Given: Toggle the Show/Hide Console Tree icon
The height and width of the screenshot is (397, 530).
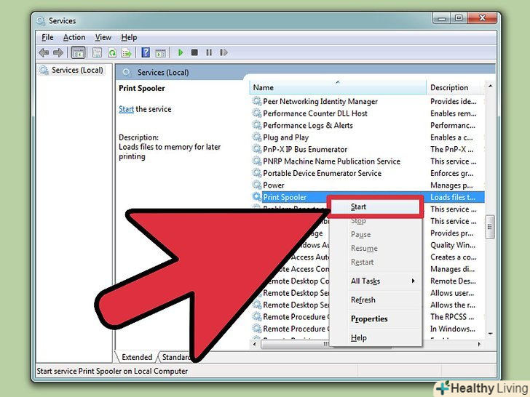Looking at the screenshot, I should [x=78, y=52].
